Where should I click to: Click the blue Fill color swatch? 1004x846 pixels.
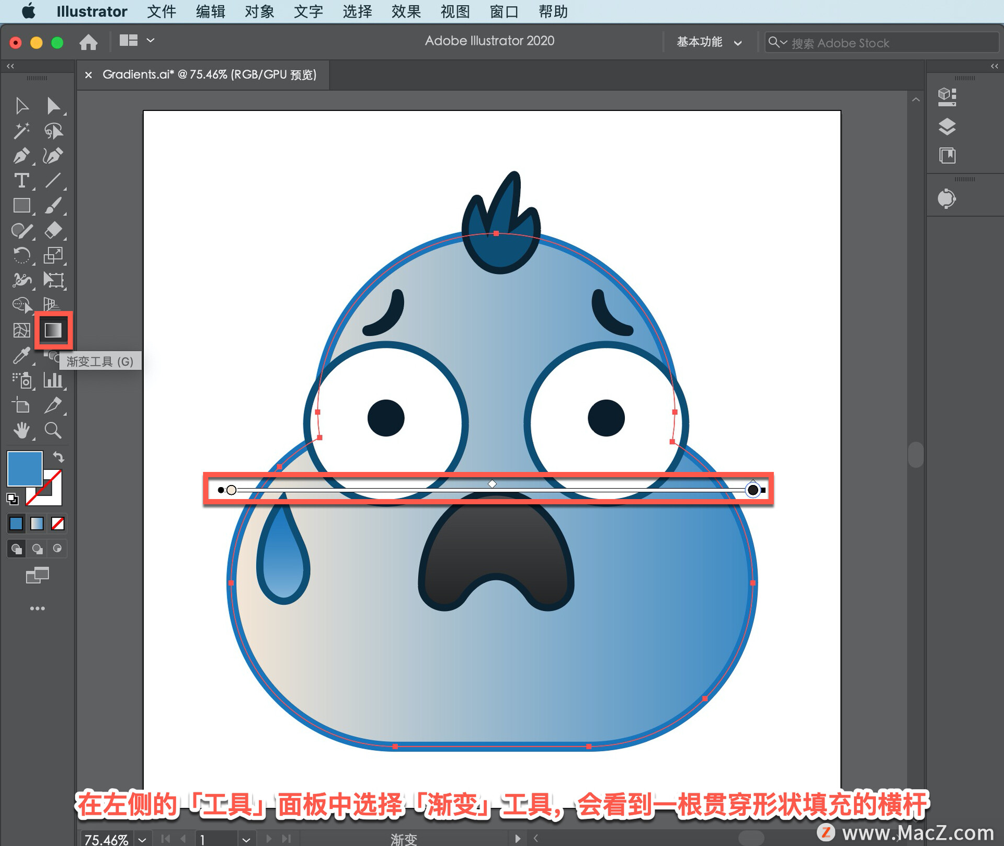pos(25,468)
